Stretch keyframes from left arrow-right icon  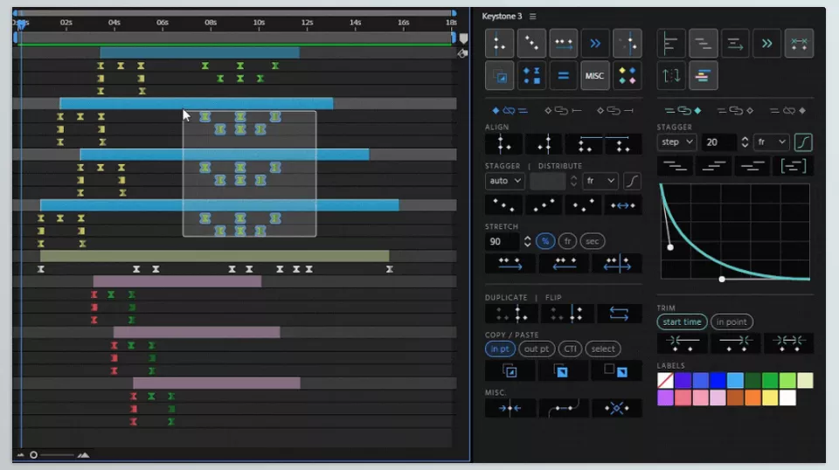(510, 263)
